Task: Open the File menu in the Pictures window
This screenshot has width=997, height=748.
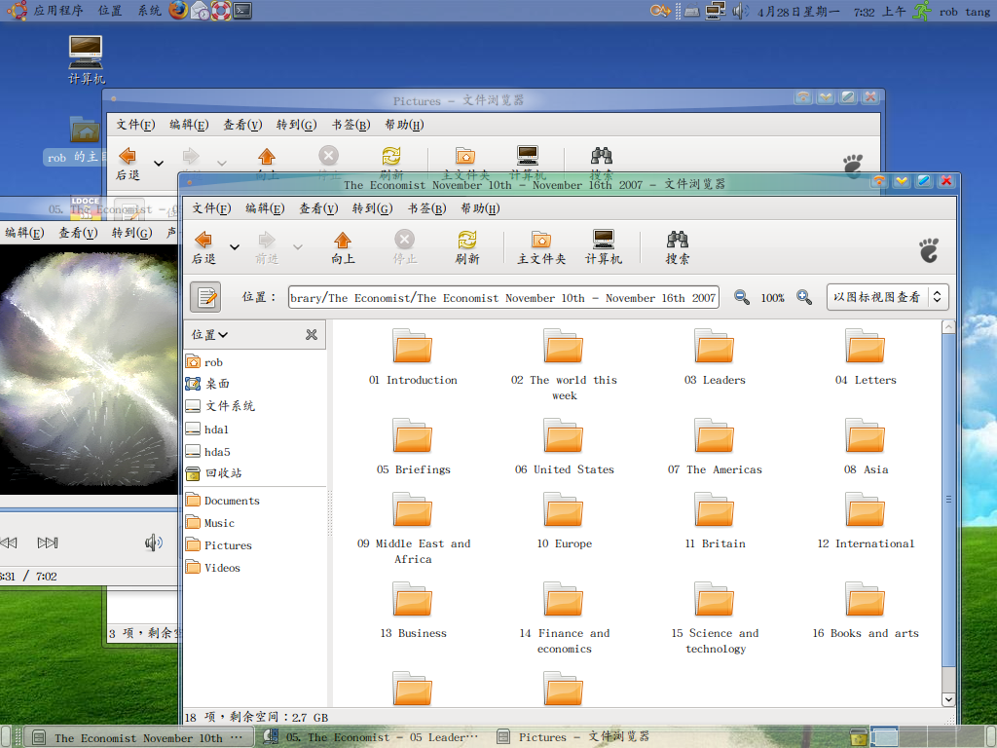Action: (135, 125)
